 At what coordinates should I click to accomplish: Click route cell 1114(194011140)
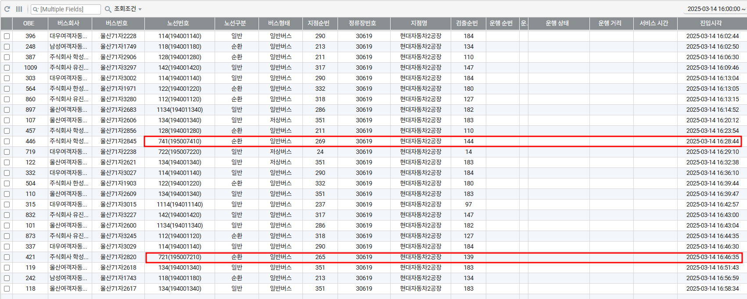tap(180, 204)
